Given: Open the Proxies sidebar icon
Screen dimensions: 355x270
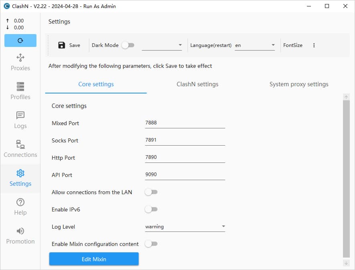Looking at the screenshot, I should [20, 58].
